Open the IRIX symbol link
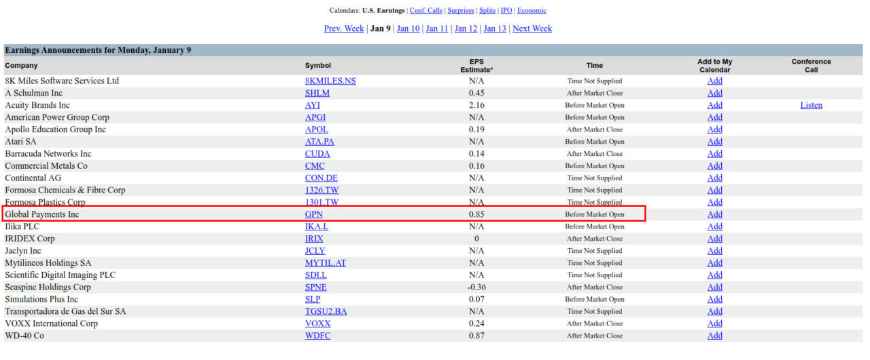The width and height of the screenshot is (870, 360). (314, 239)
